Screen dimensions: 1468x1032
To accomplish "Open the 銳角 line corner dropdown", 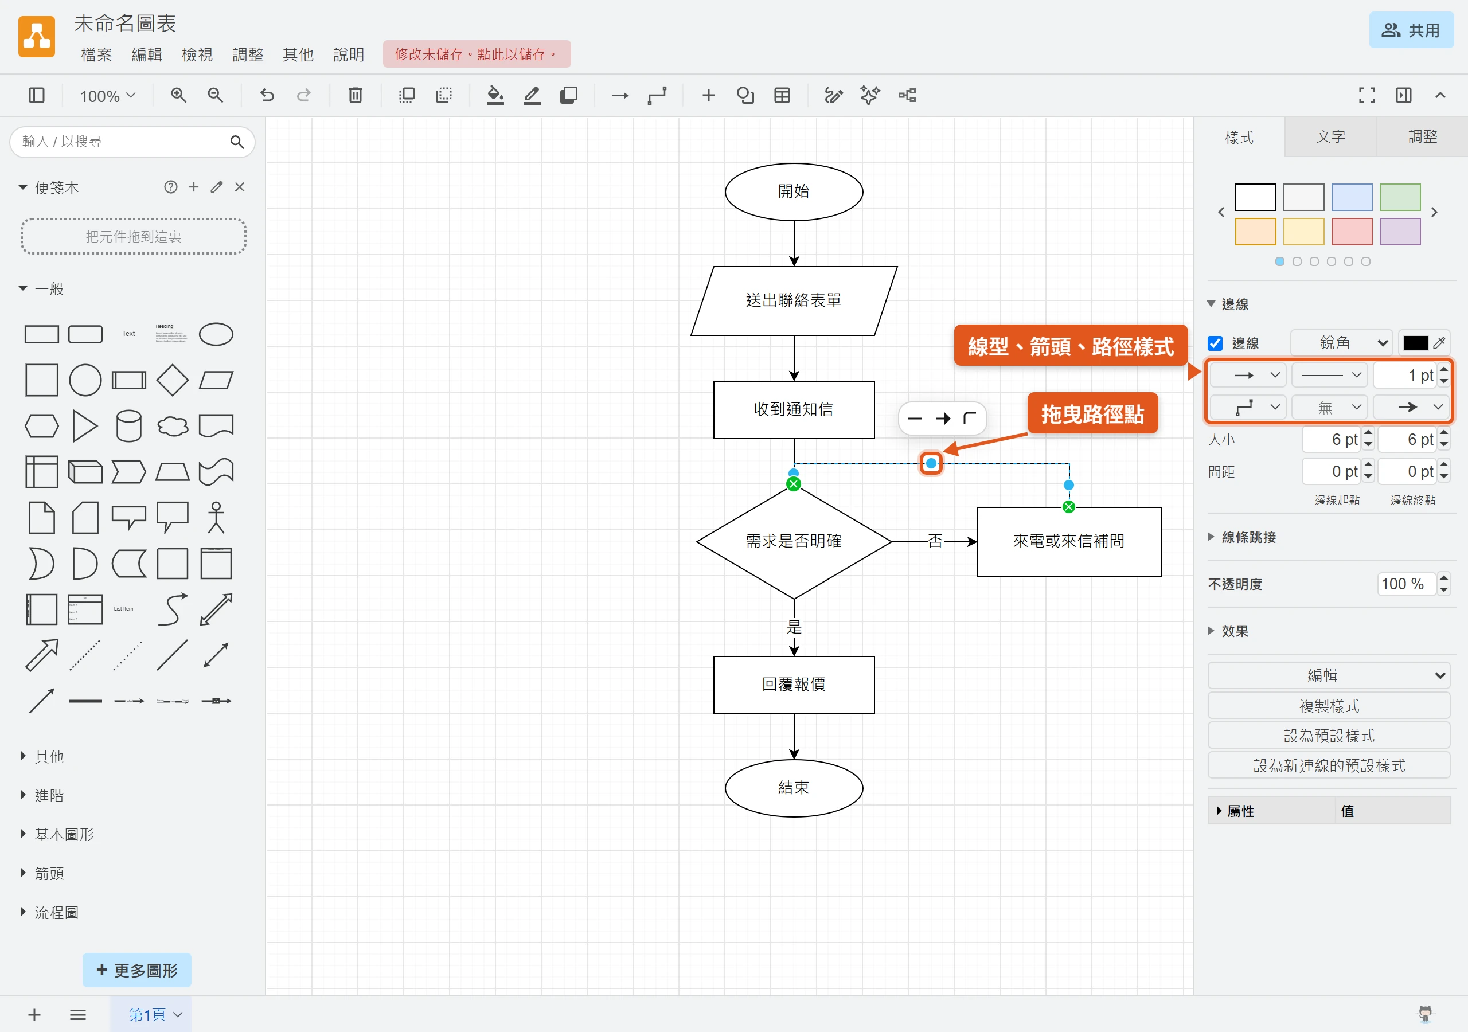I will (x=1341, y=343).
